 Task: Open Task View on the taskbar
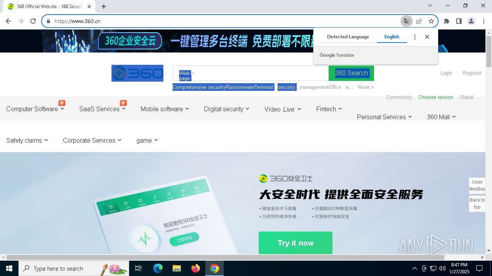pyautogui.click(x=138, y=268)
